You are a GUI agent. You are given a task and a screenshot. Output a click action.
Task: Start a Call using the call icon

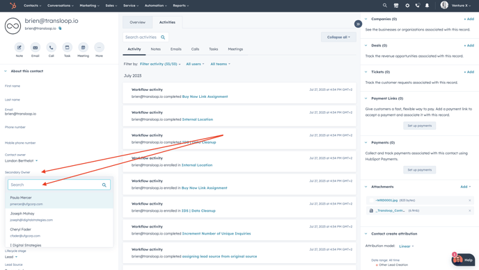[x=51, y=47]
